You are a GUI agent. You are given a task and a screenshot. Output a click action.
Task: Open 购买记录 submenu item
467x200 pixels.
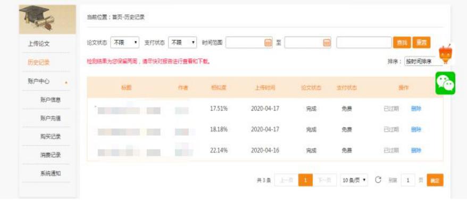(51, 137)
